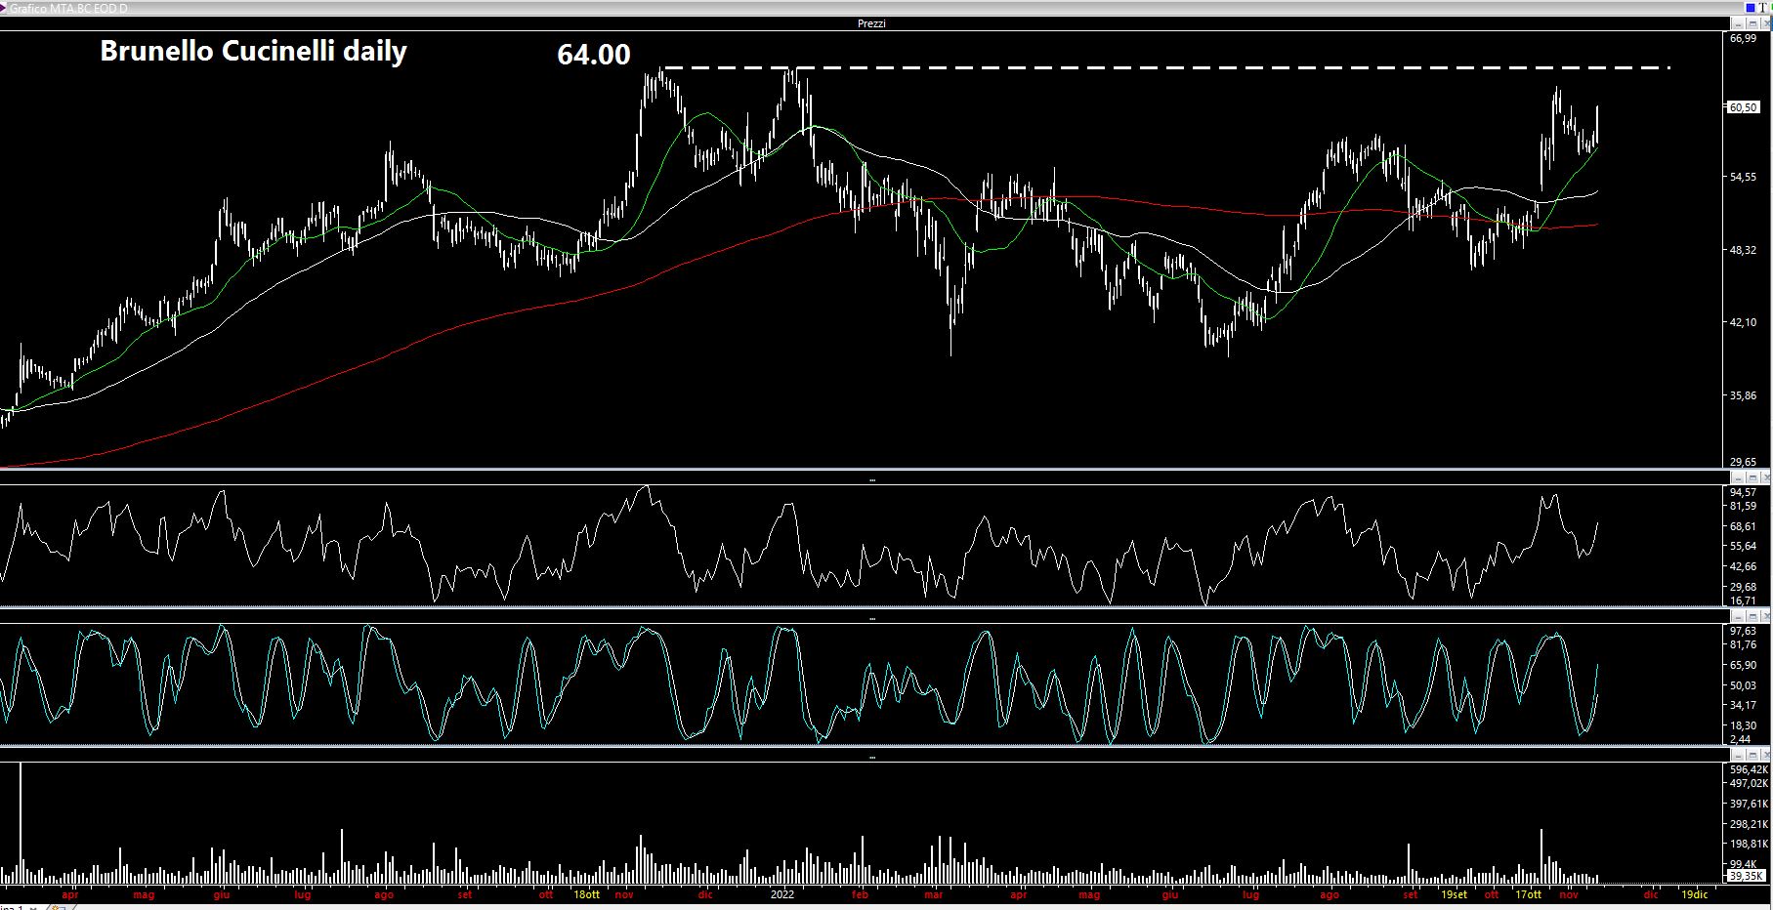Select the Brunello Cucinelli daily text annotation
Viewport: 1773px width, 910px height.
[254, 52]
